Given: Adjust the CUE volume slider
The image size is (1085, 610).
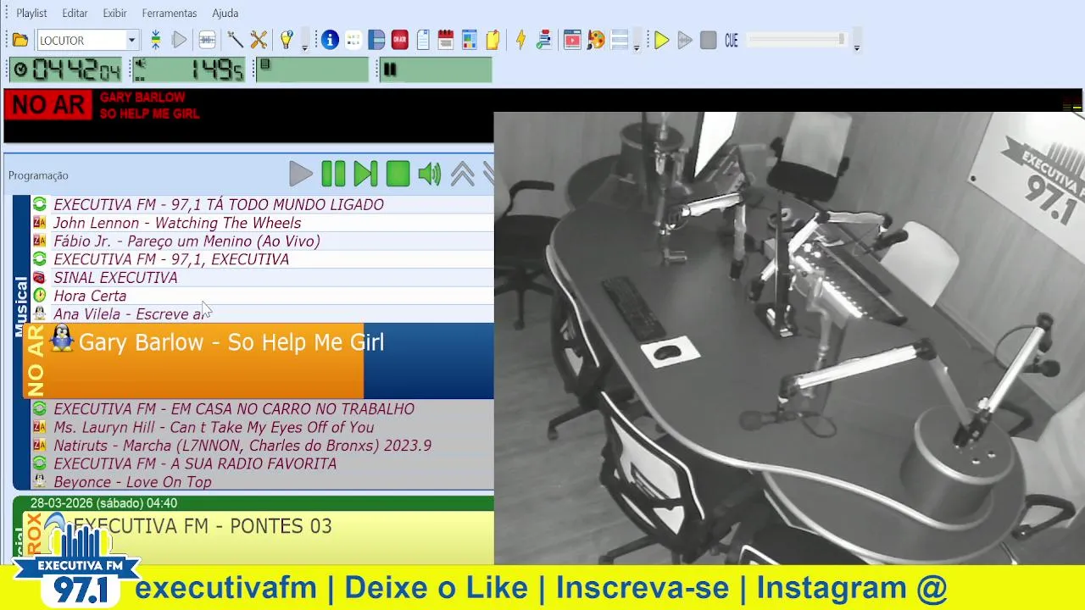Looking at the screenshot, I should pos(797,40).
